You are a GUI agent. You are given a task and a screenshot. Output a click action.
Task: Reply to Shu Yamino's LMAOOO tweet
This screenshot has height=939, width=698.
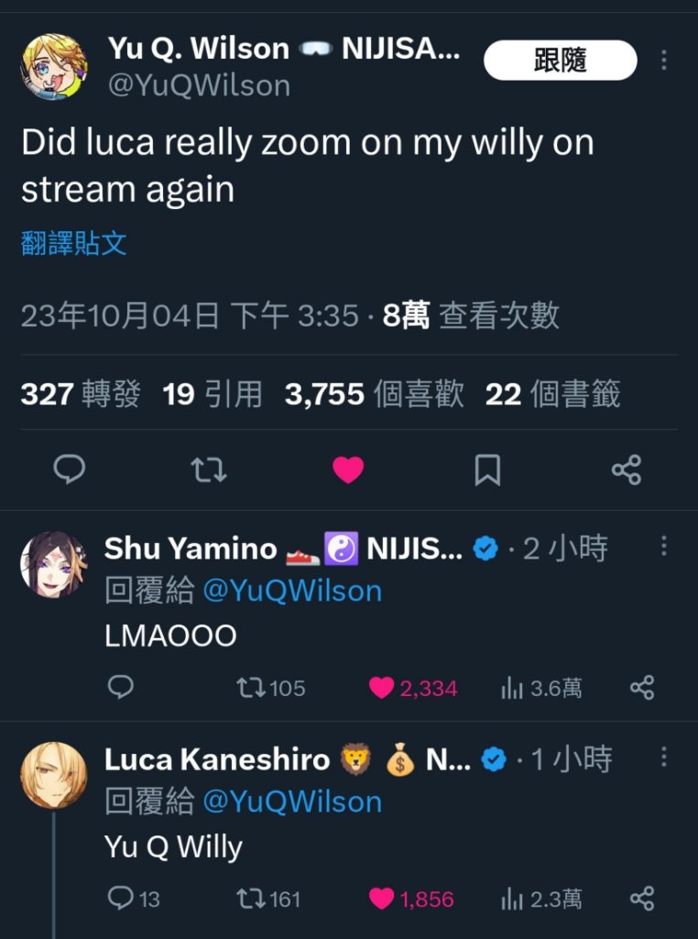[120, 688]
